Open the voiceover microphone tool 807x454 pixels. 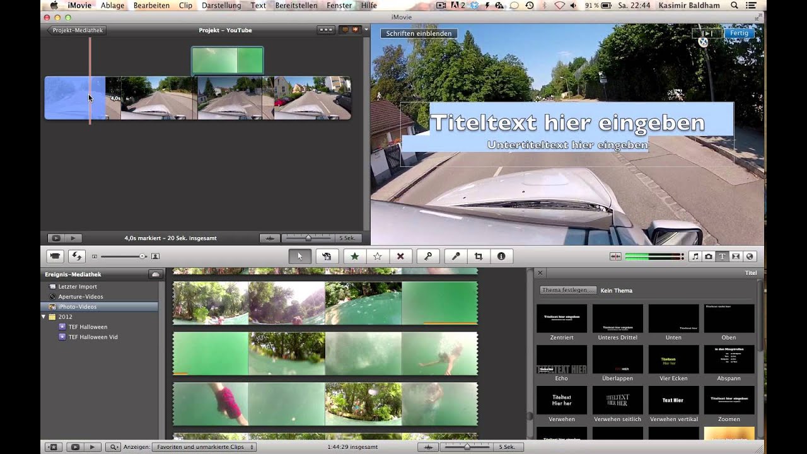(x=456, y=256)
